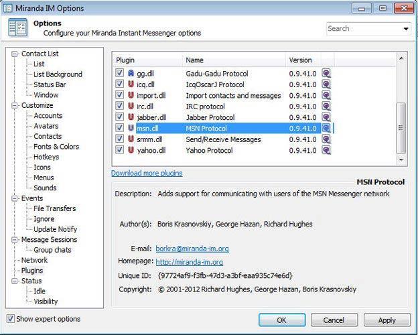Screen dimensions: 418x335
Task: Uncheck the yahoo.dll plugin checkbox
Action: (x=119, y=150)
